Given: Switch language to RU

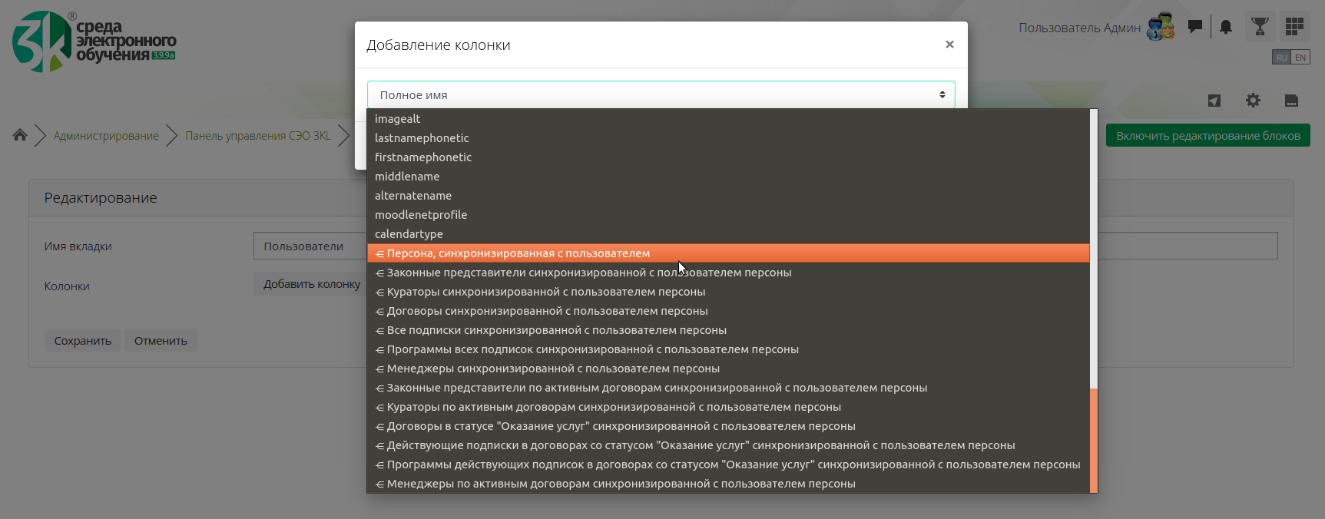Looking at the screenshot, I should (1281, 58).
